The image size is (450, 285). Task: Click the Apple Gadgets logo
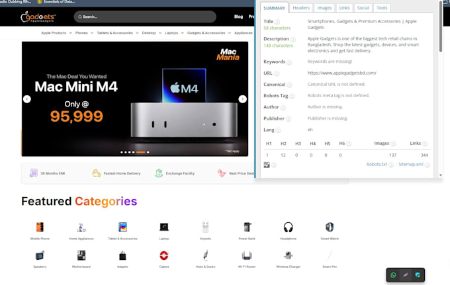(x=38, y=17)
